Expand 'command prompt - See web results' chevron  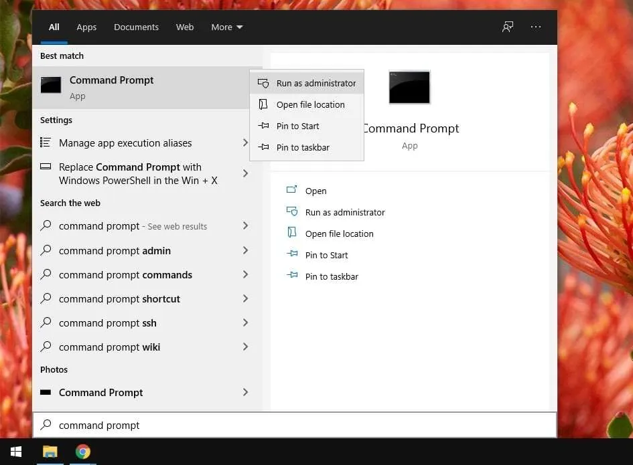coord(245,225)
